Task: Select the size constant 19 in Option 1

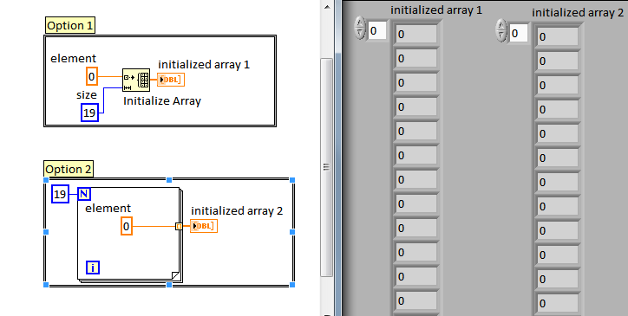Action: (89, 113)
